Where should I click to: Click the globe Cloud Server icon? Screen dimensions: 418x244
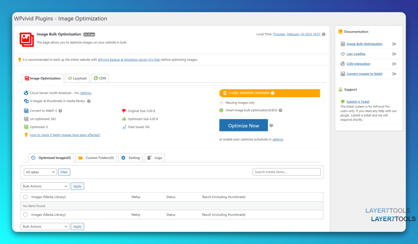pos(26,93)
